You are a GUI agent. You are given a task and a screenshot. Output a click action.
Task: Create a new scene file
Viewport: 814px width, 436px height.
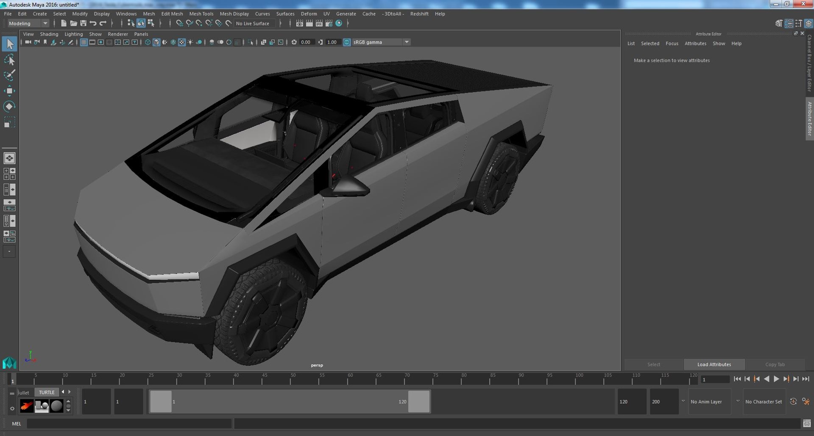(x=64, y=23)
